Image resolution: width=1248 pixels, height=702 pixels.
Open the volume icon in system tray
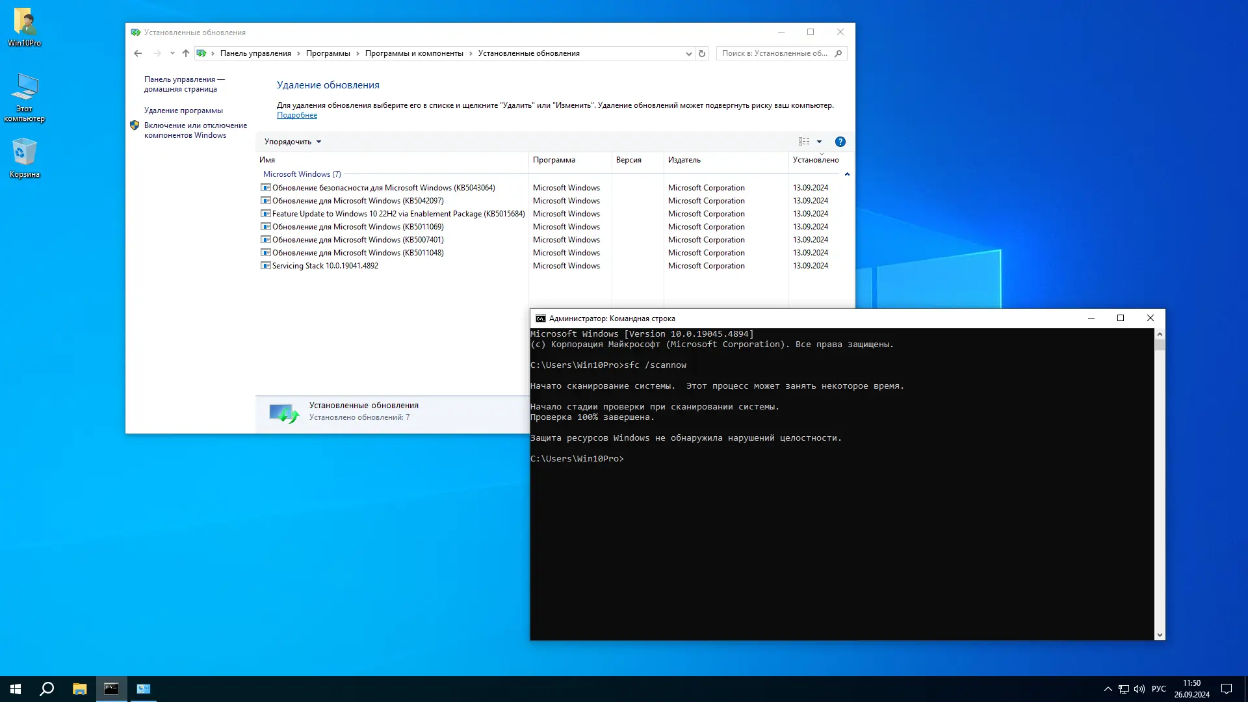pyautogui.click(x=1139, y=689)
